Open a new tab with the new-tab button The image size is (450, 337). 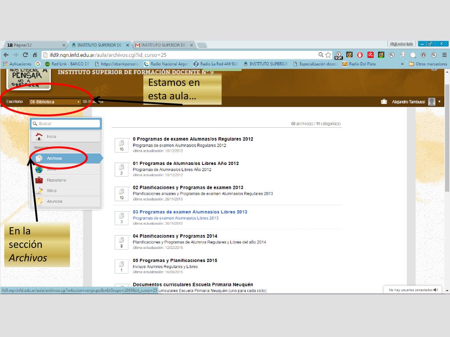point(202,45)
